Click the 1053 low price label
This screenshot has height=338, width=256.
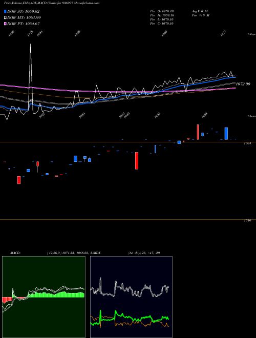point(158,115)
